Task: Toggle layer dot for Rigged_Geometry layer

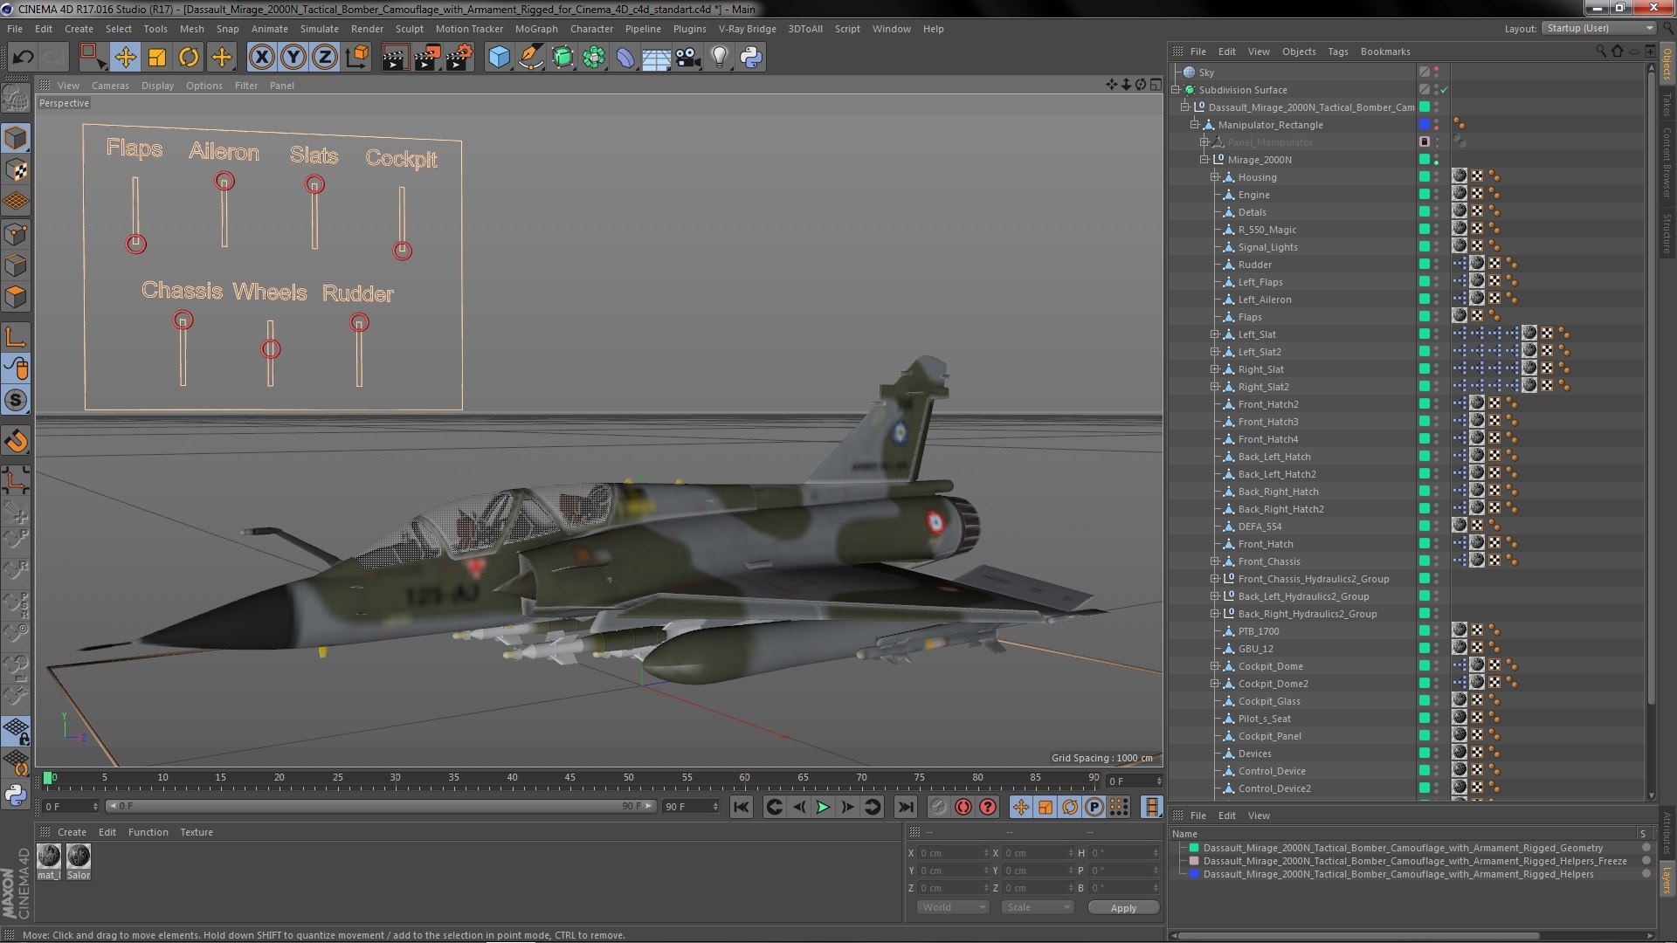Action: pyautogui.click(x=1646, y=848)
